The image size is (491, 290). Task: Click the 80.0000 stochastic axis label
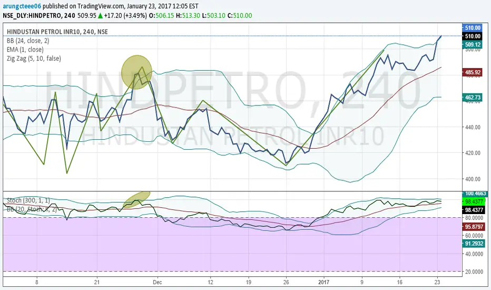(474, 218)
